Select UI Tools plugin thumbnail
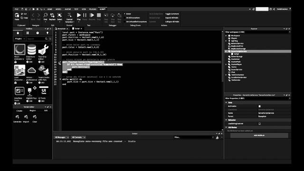This screenshot has height=171, width=304. point(44,91)
